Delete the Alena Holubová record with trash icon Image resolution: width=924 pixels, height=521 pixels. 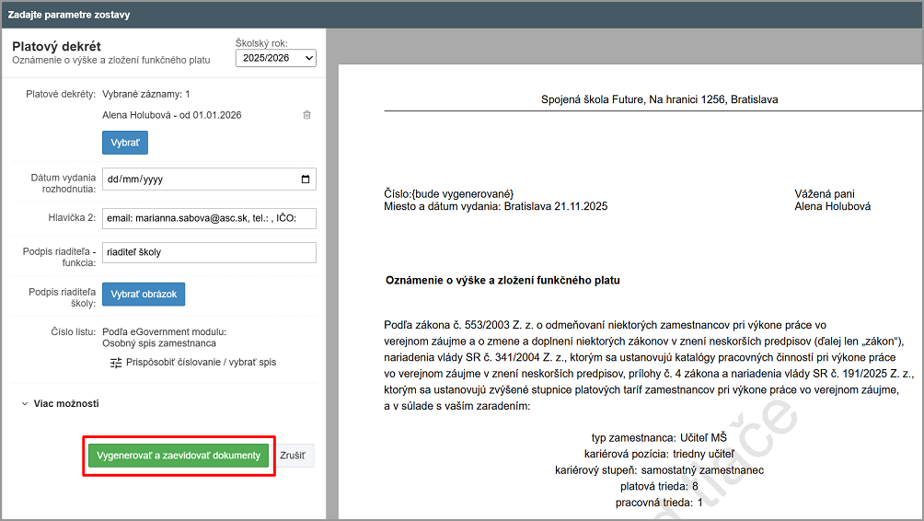tap(306, 115)
